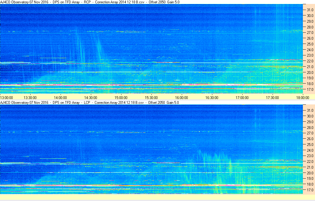Click 31.0 frequency label on LCP panel
315x201 pixels.
click(x=310, y=110)
